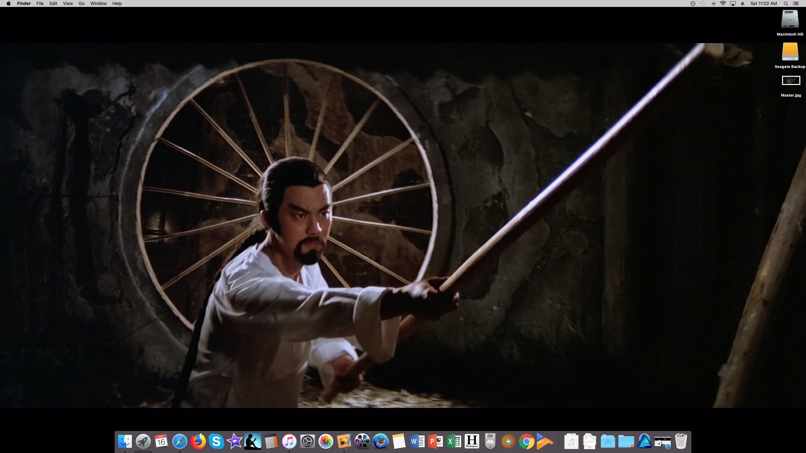Open the AirPlay display menu
The image size is (806, 453).
pyautogui.click(x=733, y=3)
